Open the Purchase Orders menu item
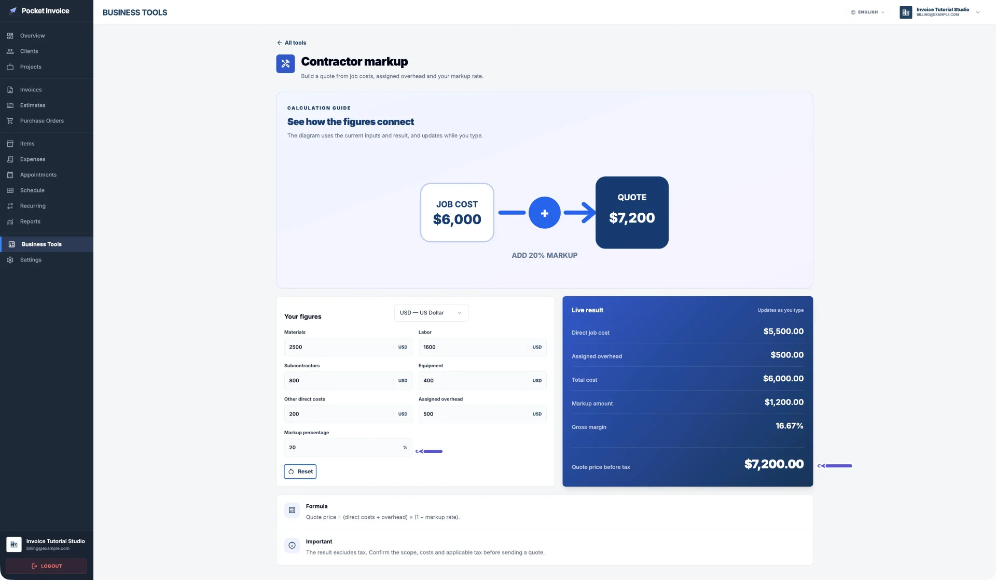The width and height of the screenshot is (996, 580). coord(47,121)
